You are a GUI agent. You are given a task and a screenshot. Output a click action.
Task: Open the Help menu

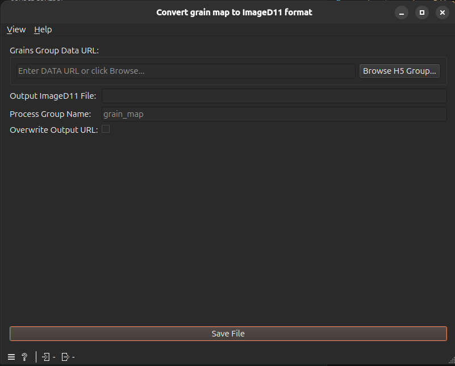pos(43,30)
